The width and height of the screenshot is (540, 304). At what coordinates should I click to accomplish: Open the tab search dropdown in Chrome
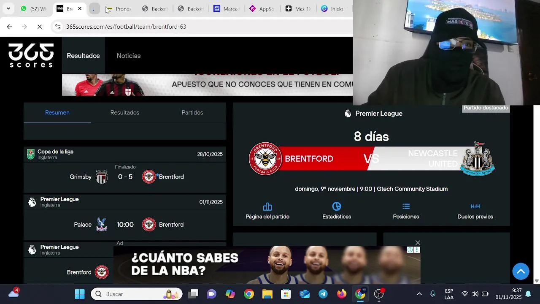(8, 8)
